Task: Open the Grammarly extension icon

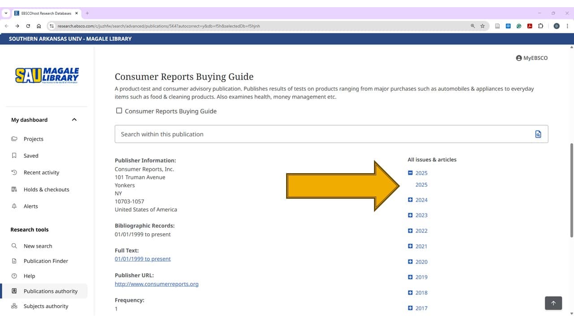Action: click(519, 26)
